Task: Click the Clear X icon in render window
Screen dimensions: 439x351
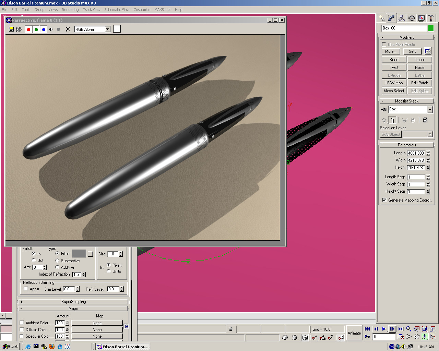Action: coord(68,29)
